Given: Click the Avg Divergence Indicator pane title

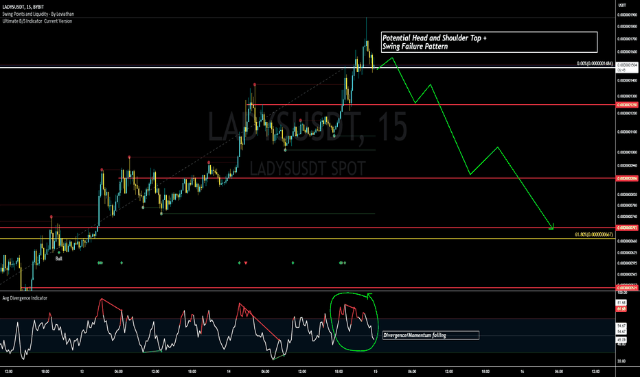Looking at the screenshot, I should (25, 298).
